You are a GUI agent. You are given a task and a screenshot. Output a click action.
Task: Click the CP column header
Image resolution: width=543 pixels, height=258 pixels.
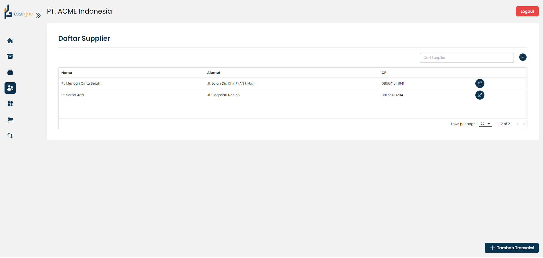point(384,73)
